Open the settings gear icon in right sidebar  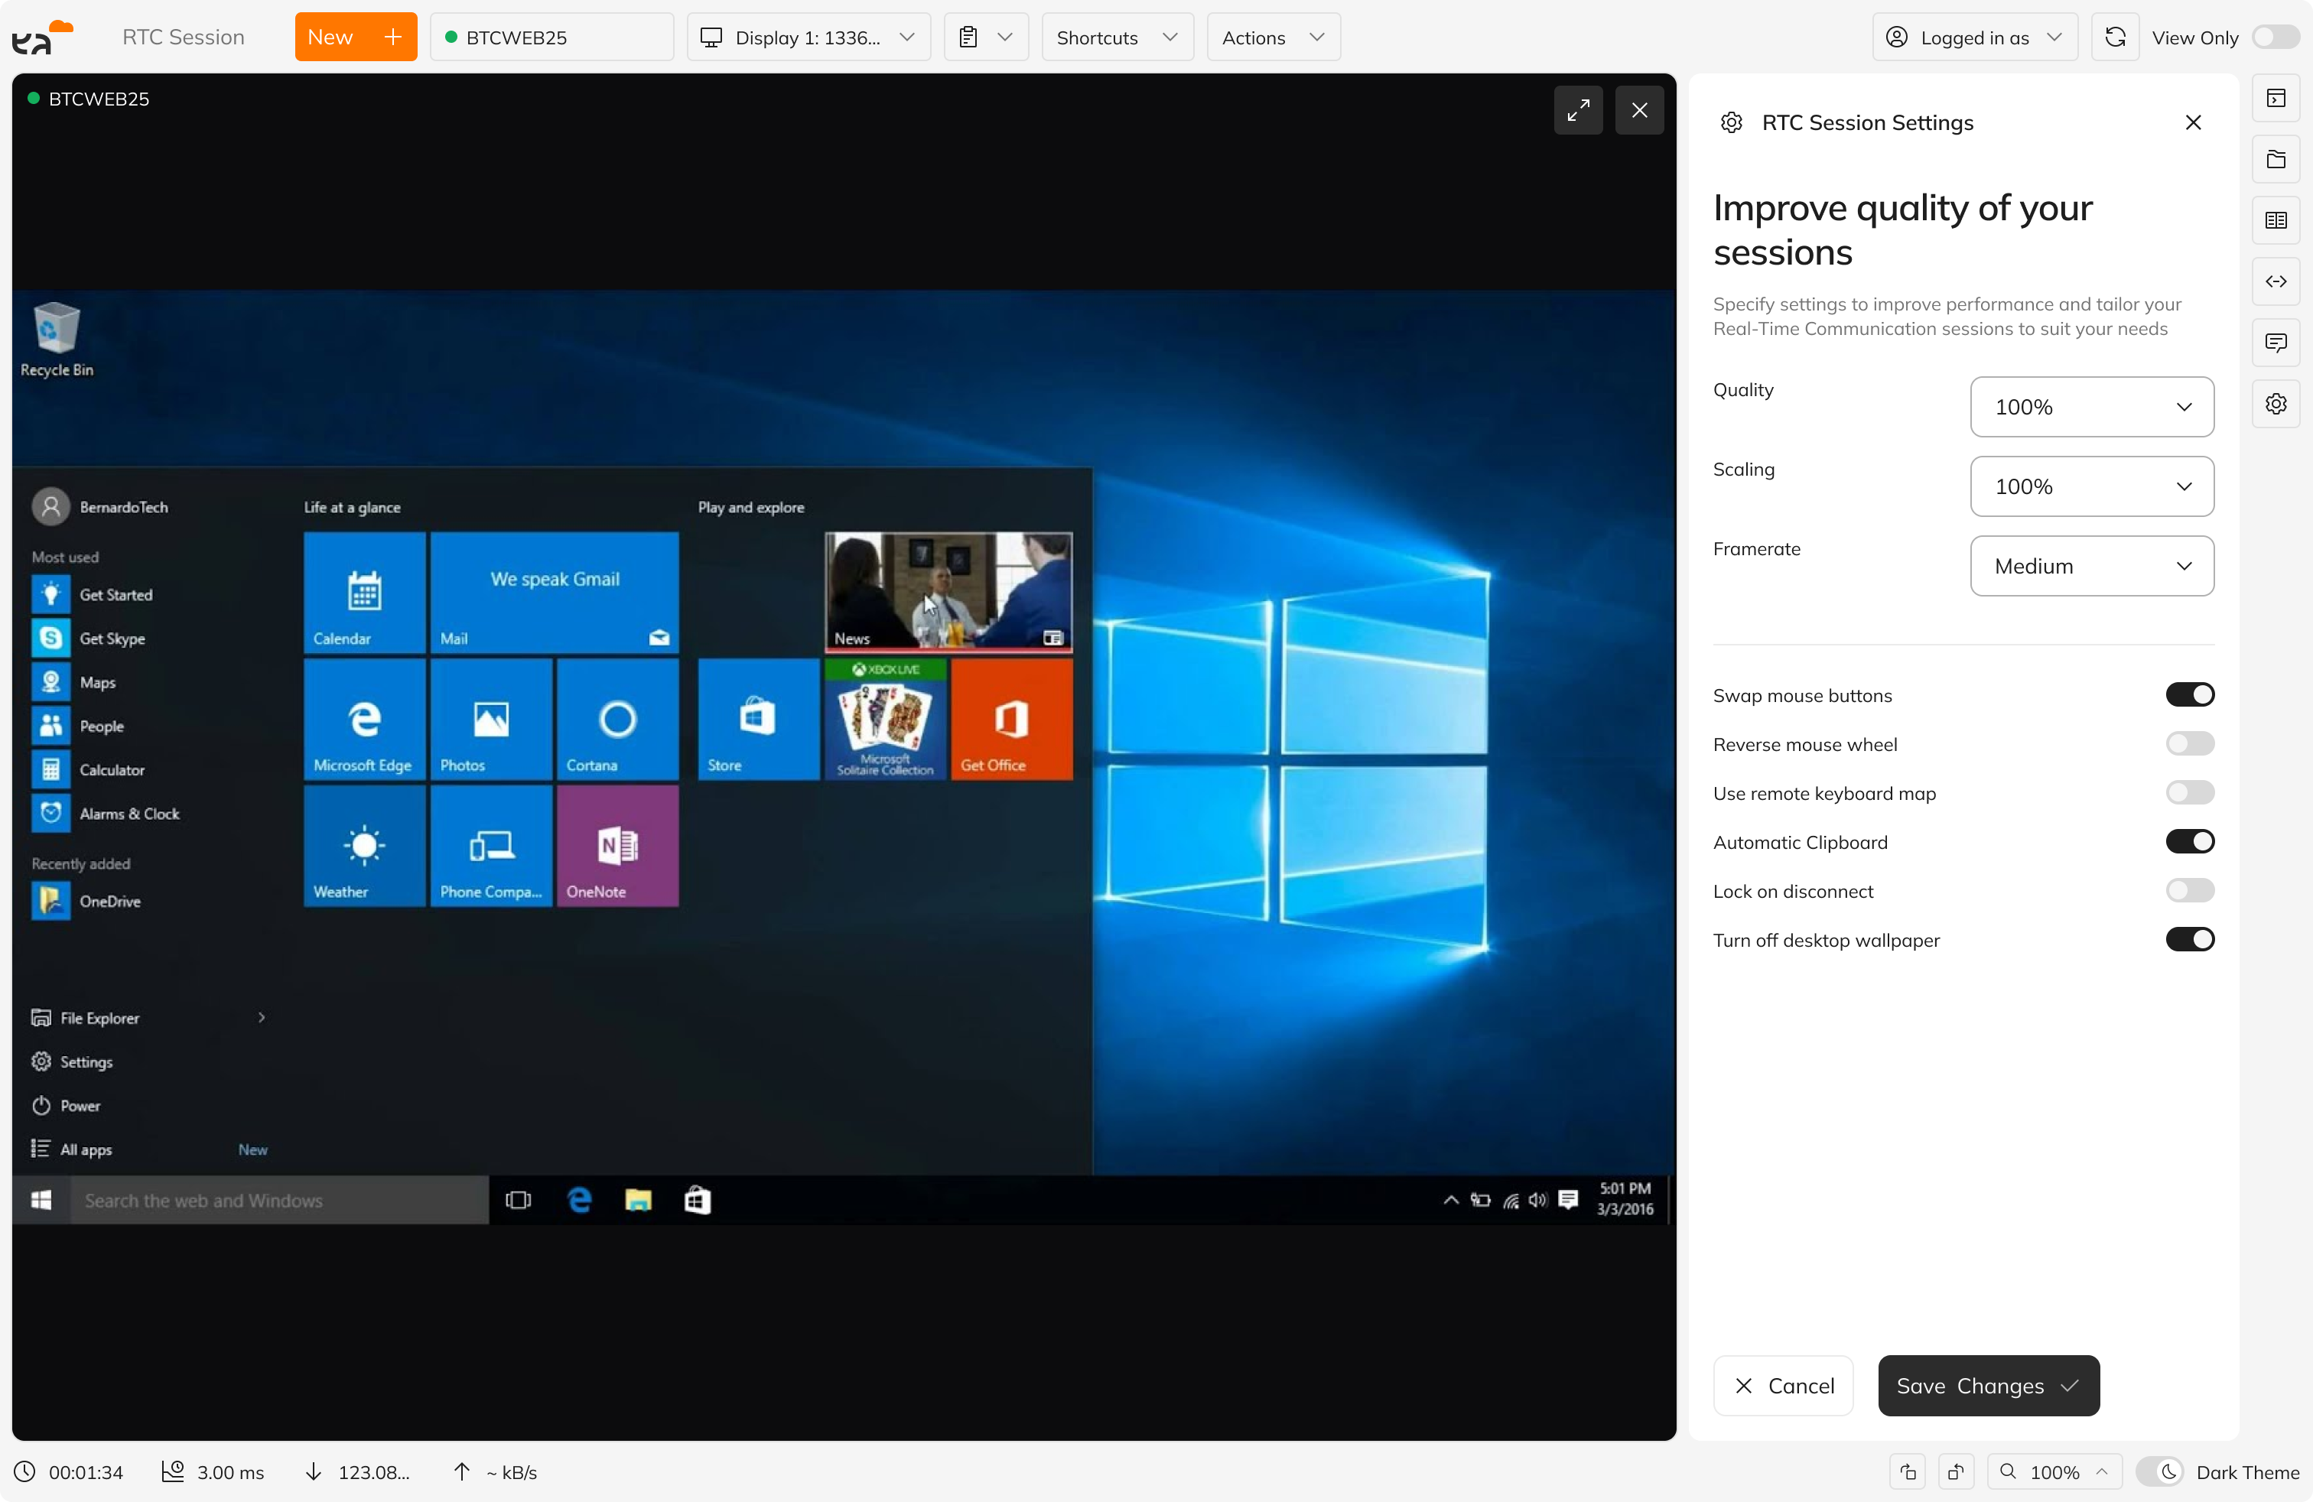[x=2275, y=403]
